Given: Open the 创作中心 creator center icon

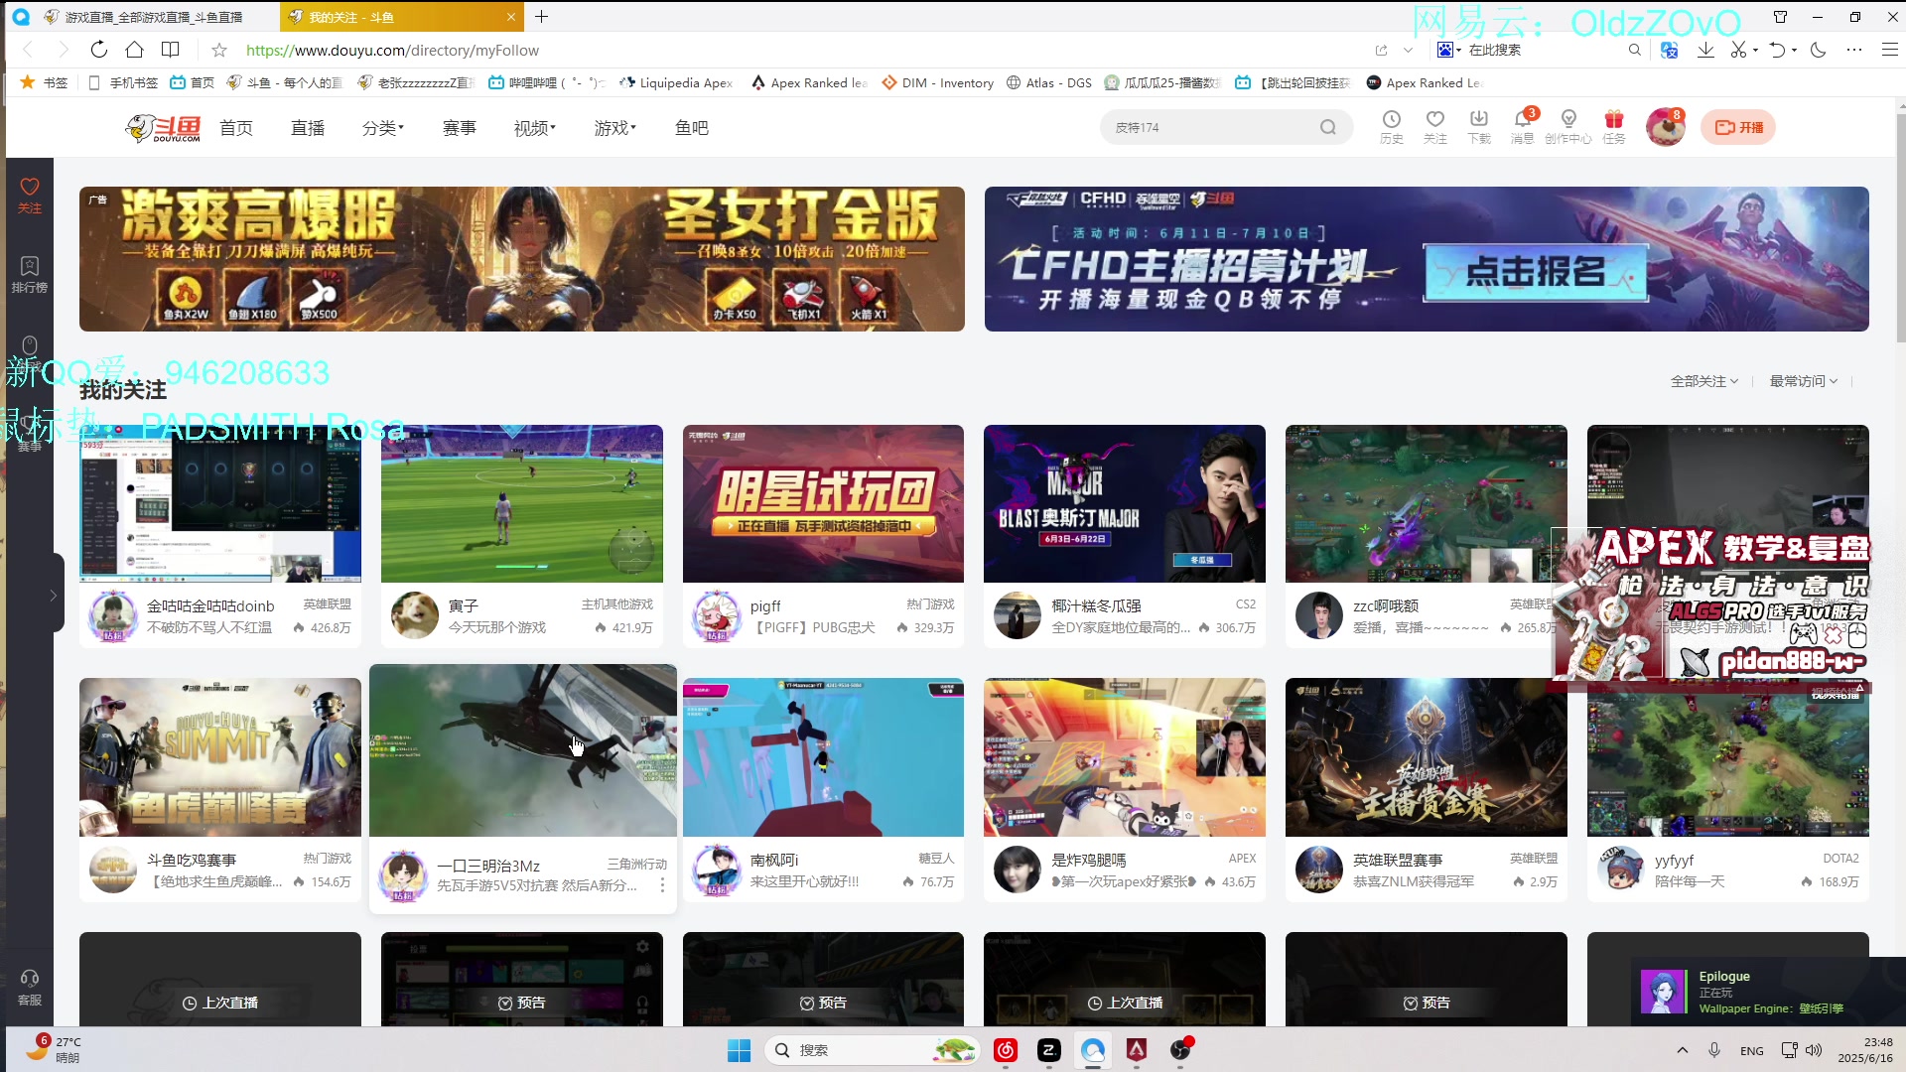Looking at the screenshot, I should pyautogui.click(x=1568, y=126).
